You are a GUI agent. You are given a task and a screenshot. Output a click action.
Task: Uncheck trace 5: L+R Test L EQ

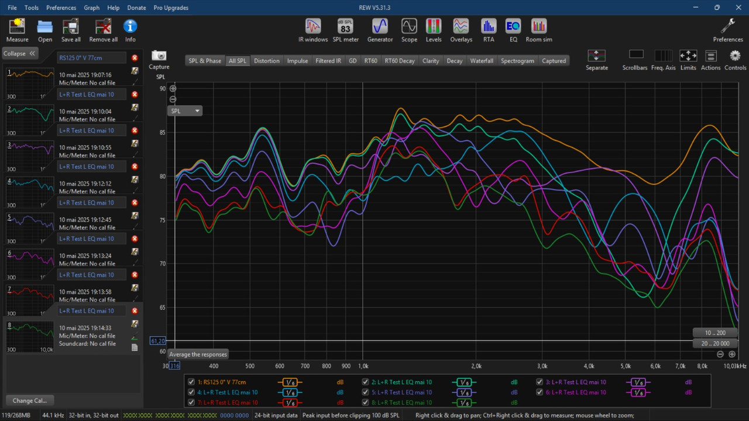point(365,392)
